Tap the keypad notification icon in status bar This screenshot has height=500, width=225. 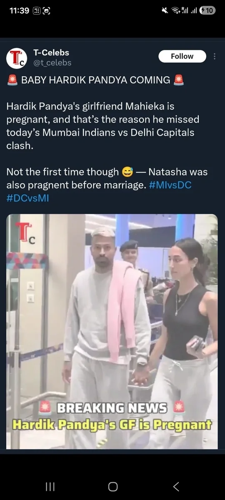pos(36,11)
